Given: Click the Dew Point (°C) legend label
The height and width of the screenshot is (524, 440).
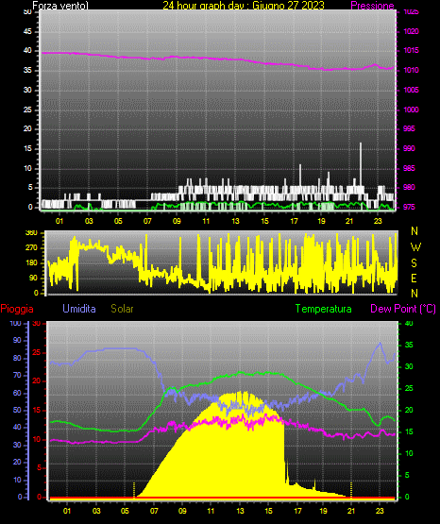Looking at the screenshot, I should (403, 309).
